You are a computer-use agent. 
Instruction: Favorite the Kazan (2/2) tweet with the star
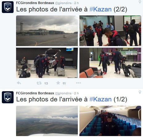pyautogui.click(x=58, y=83)
